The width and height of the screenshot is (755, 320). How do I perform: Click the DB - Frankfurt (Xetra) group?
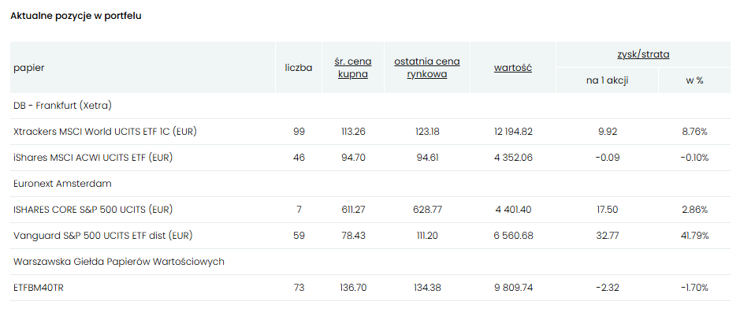[x=62, y=106]
